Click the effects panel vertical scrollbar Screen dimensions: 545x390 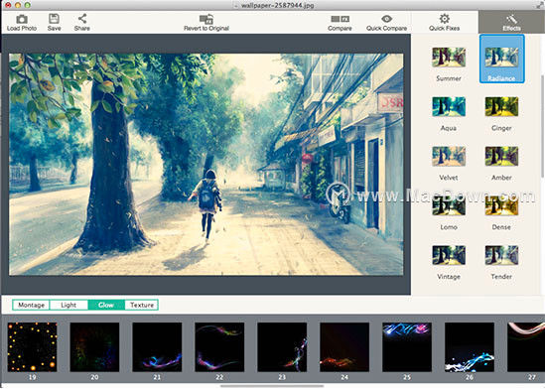[x=543, y=127]
